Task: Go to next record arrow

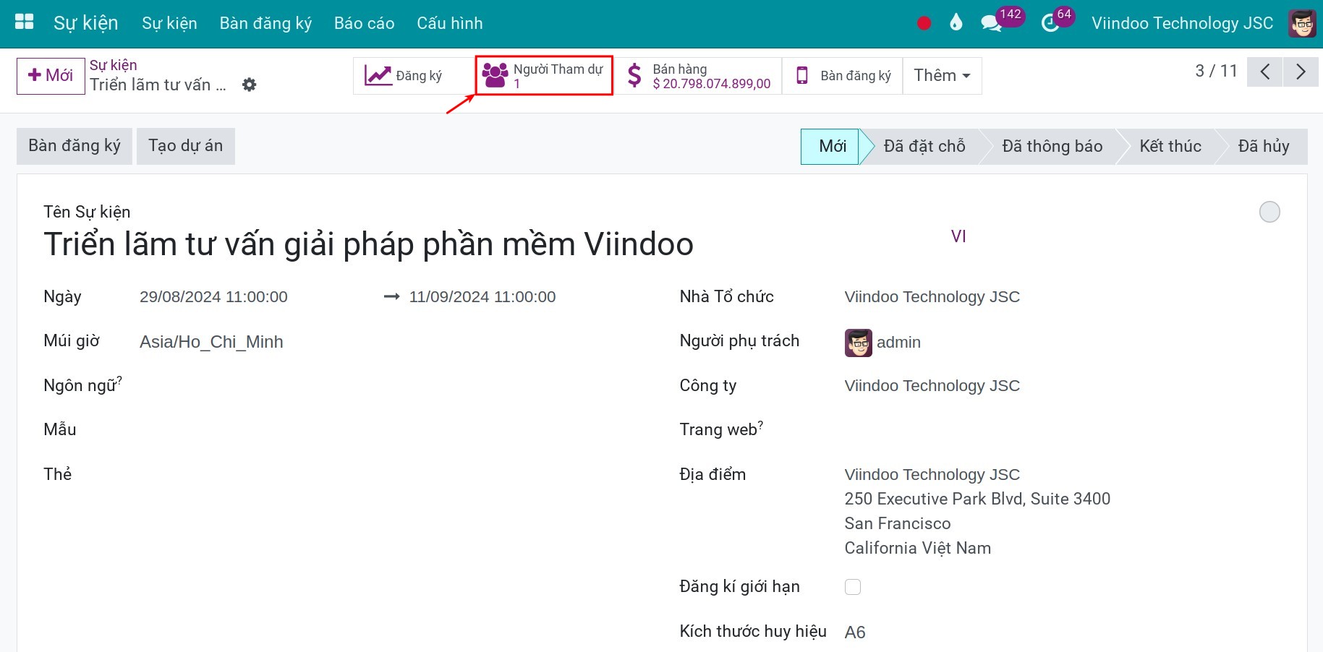Action: [x=1301, y=72]
